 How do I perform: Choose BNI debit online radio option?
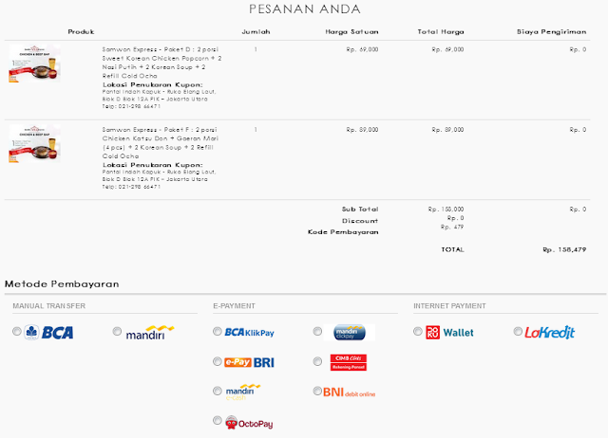(317, 392)
